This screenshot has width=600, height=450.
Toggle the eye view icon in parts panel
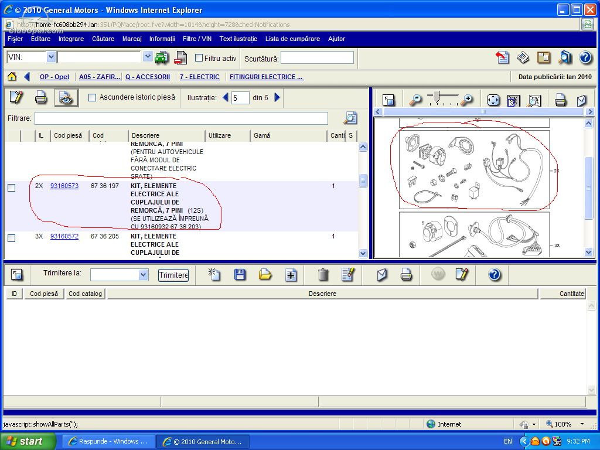click(66, 98)
